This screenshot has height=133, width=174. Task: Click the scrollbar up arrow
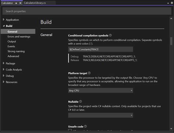(x=171, y=19)
